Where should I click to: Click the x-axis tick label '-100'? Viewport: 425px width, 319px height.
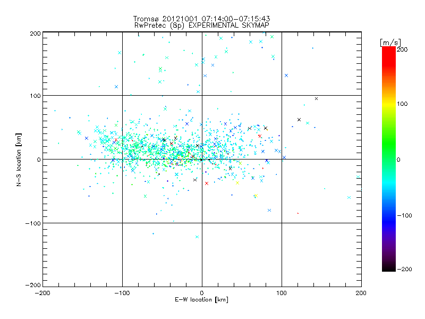122,293
